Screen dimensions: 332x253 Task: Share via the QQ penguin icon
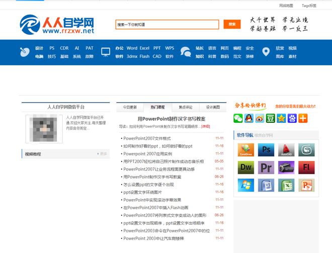(249, 118)
